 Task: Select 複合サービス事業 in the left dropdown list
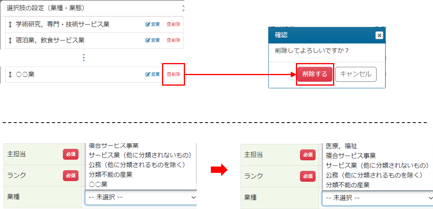[x=114, y=146]
